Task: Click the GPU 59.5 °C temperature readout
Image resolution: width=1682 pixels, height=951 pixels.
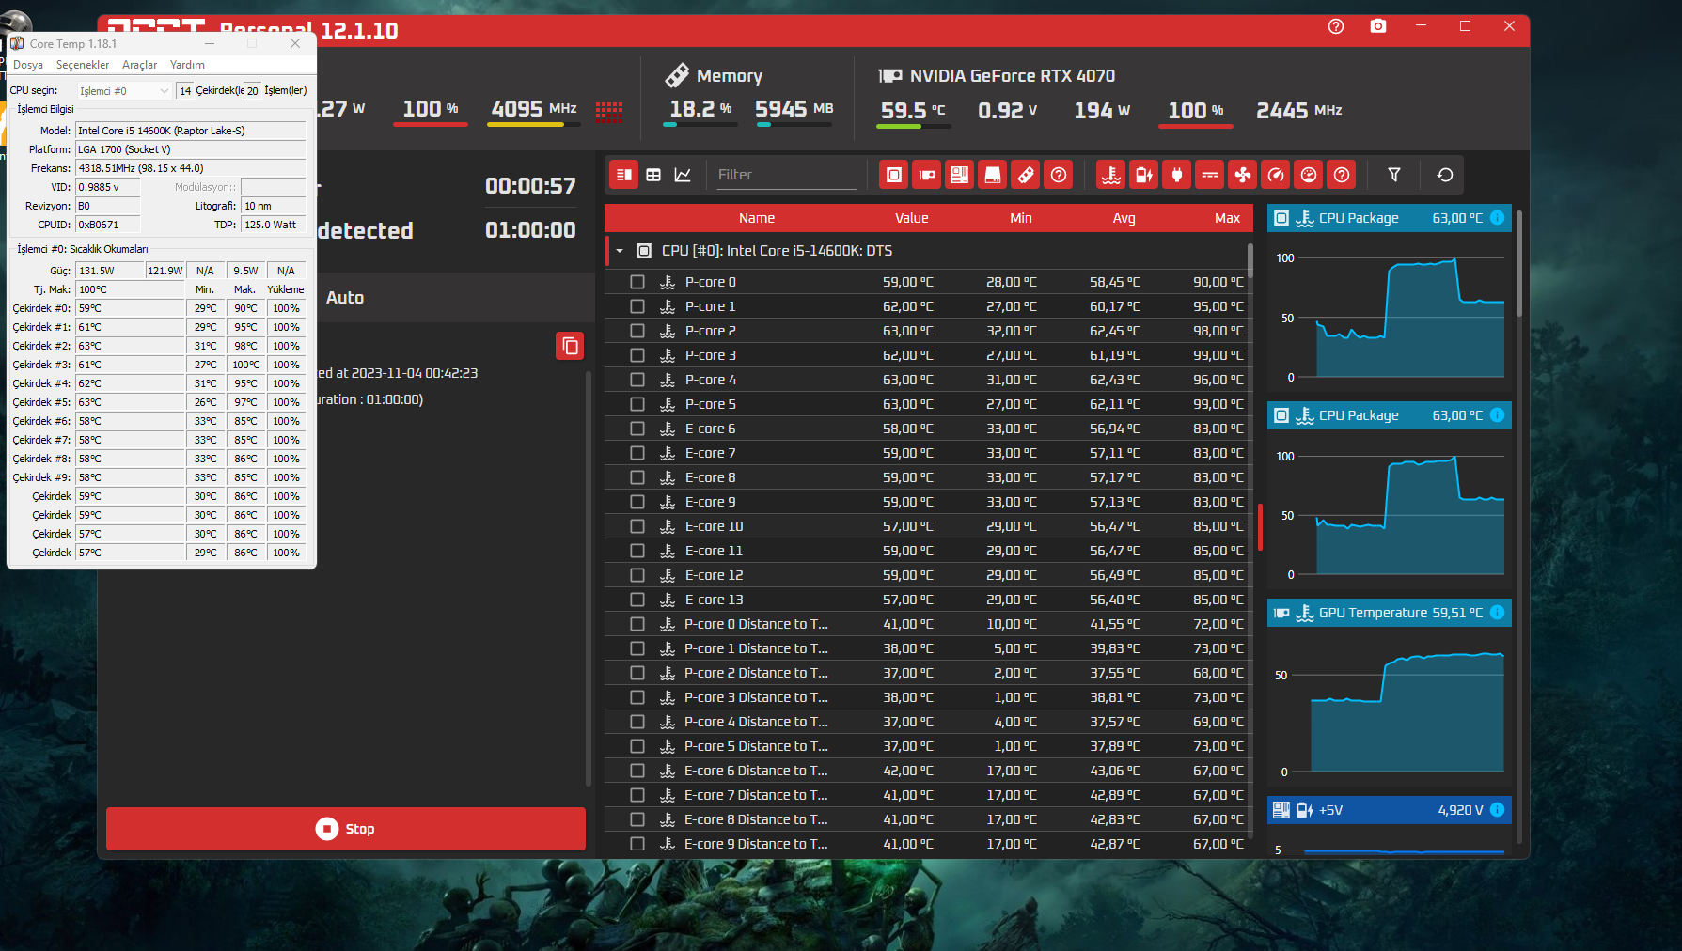Action: click(x=913, y=110)
